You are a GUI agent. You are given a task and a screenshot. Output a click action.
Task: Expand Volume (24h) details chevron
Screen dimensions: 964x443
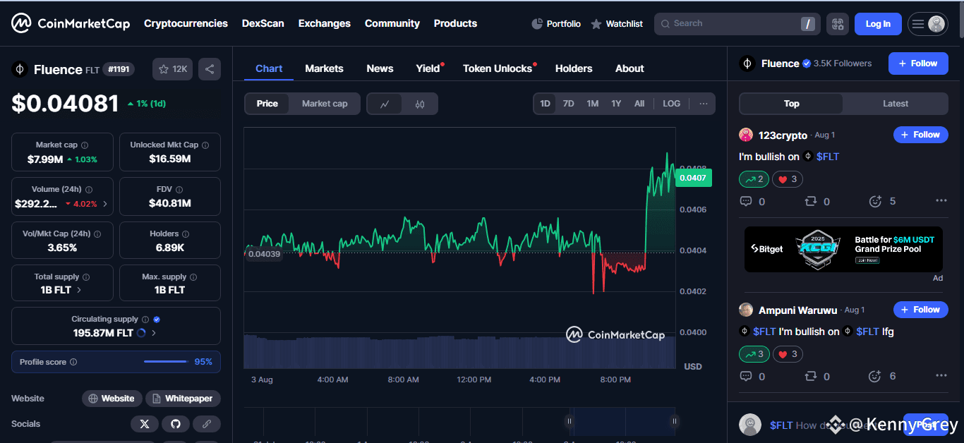click(x=105, y=204)
